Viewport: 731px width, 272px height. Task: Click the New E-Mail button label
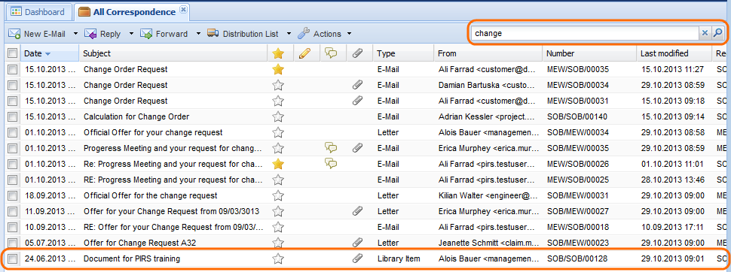pos(44,34)
